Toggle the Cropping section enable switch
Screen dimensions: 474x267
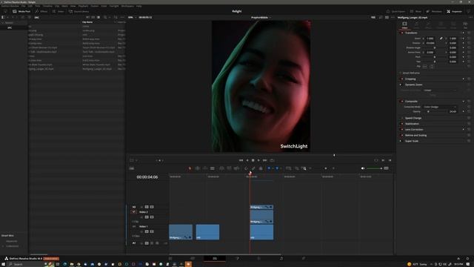[402, 79]
